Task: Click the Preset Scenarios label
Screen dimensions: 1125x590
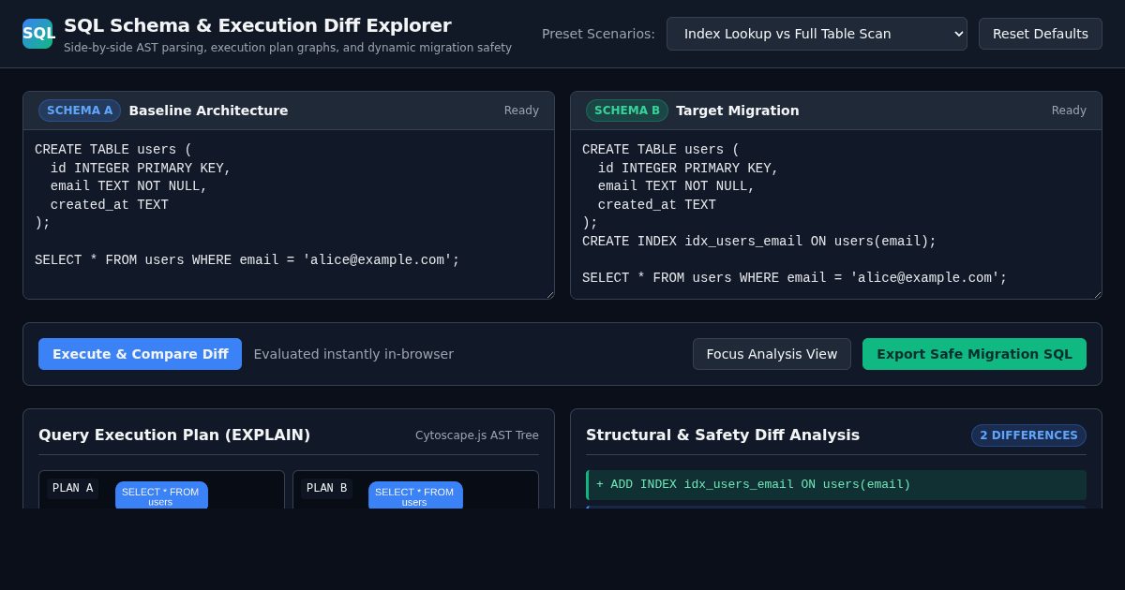Action: tap(598, 34)
